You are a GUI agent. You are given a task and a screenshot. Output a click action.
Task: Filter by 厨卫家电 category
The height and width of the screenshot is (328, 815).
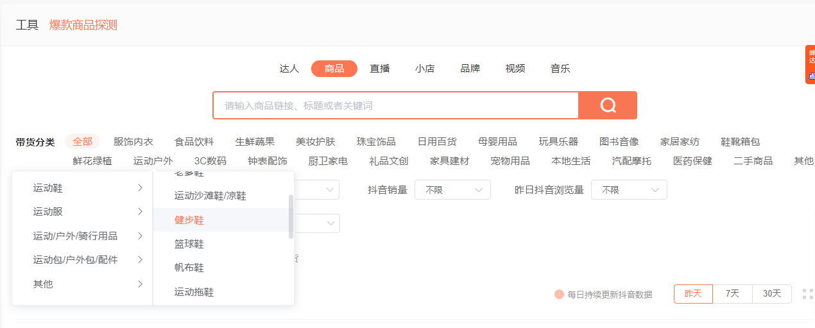(x=328, y=161)
